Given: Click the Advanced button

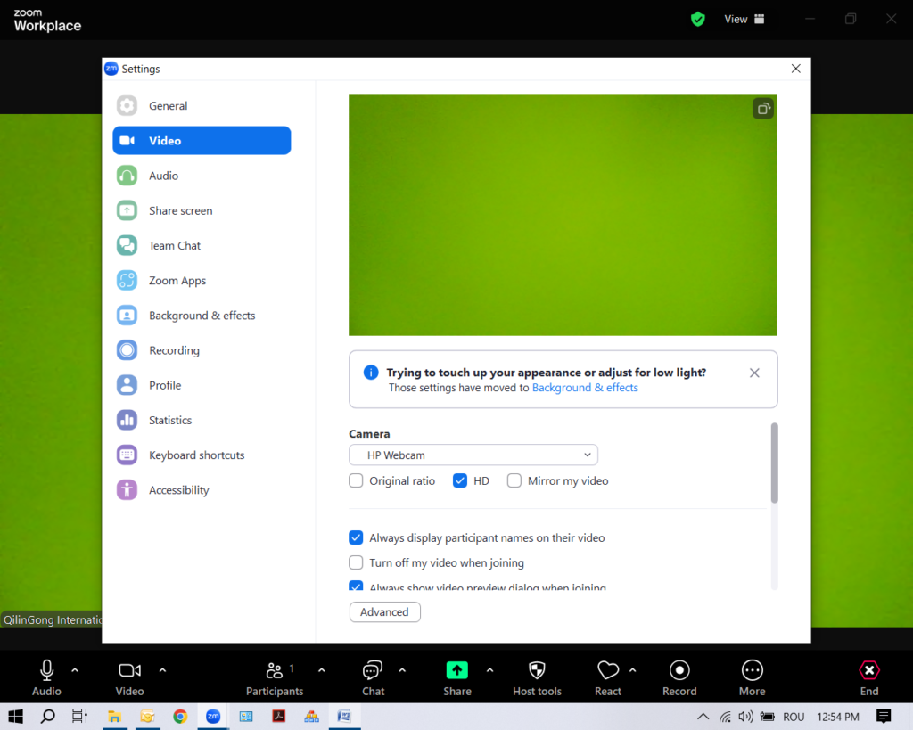Looking at the screenshot, I should tap(384, 612).
